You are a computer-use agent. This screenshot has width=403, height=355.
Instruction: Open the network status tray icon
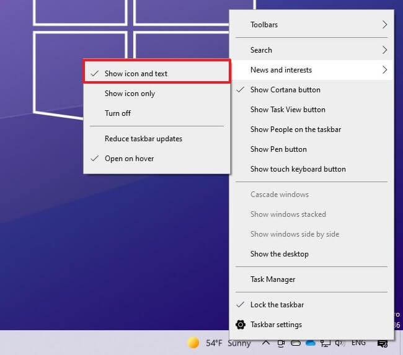(325, 343)
